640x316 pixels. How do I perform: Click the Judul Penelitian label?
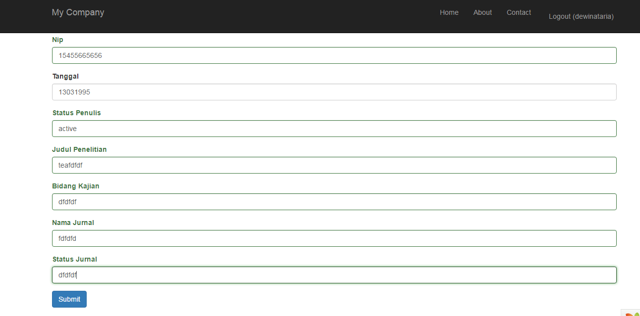click(x=80, y=149)
